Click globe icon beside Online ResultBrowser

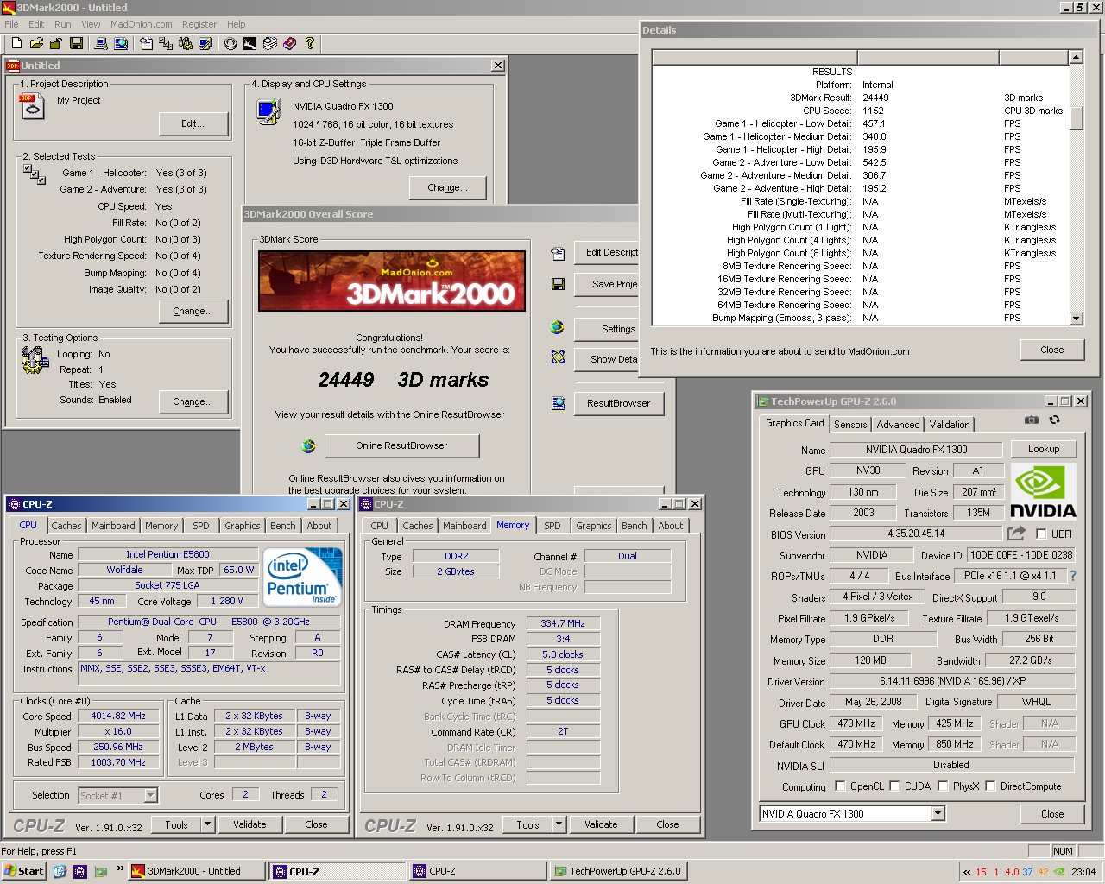(308, 445)
